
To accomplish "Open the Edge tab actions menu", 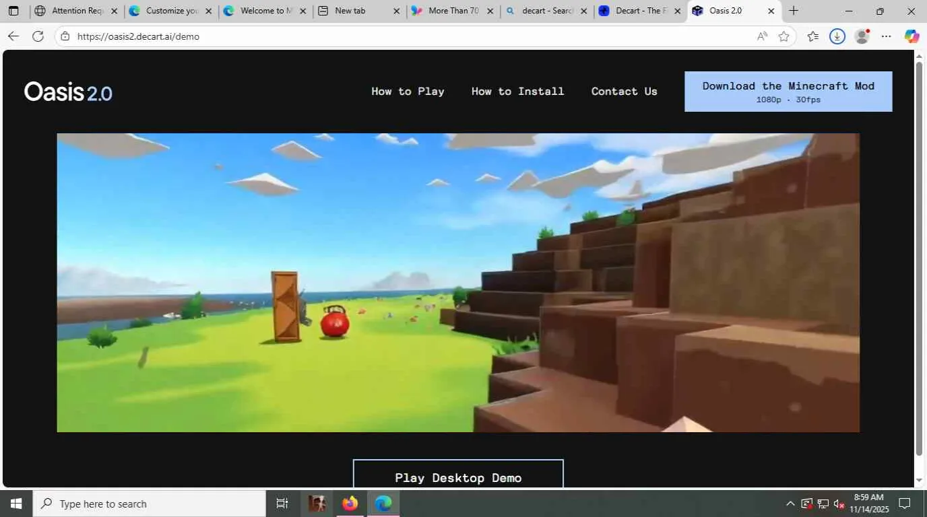I will tap(13, 11).
